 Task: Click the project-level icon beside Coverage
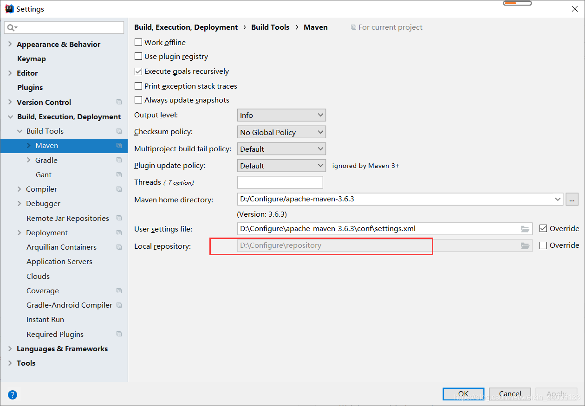[119, 291]
